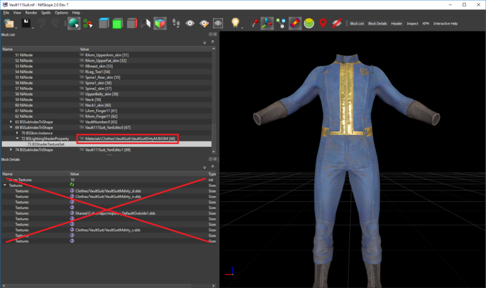
Task: Collapse the 72 BSLightingShaderProperty node
Action: point(17,138)
